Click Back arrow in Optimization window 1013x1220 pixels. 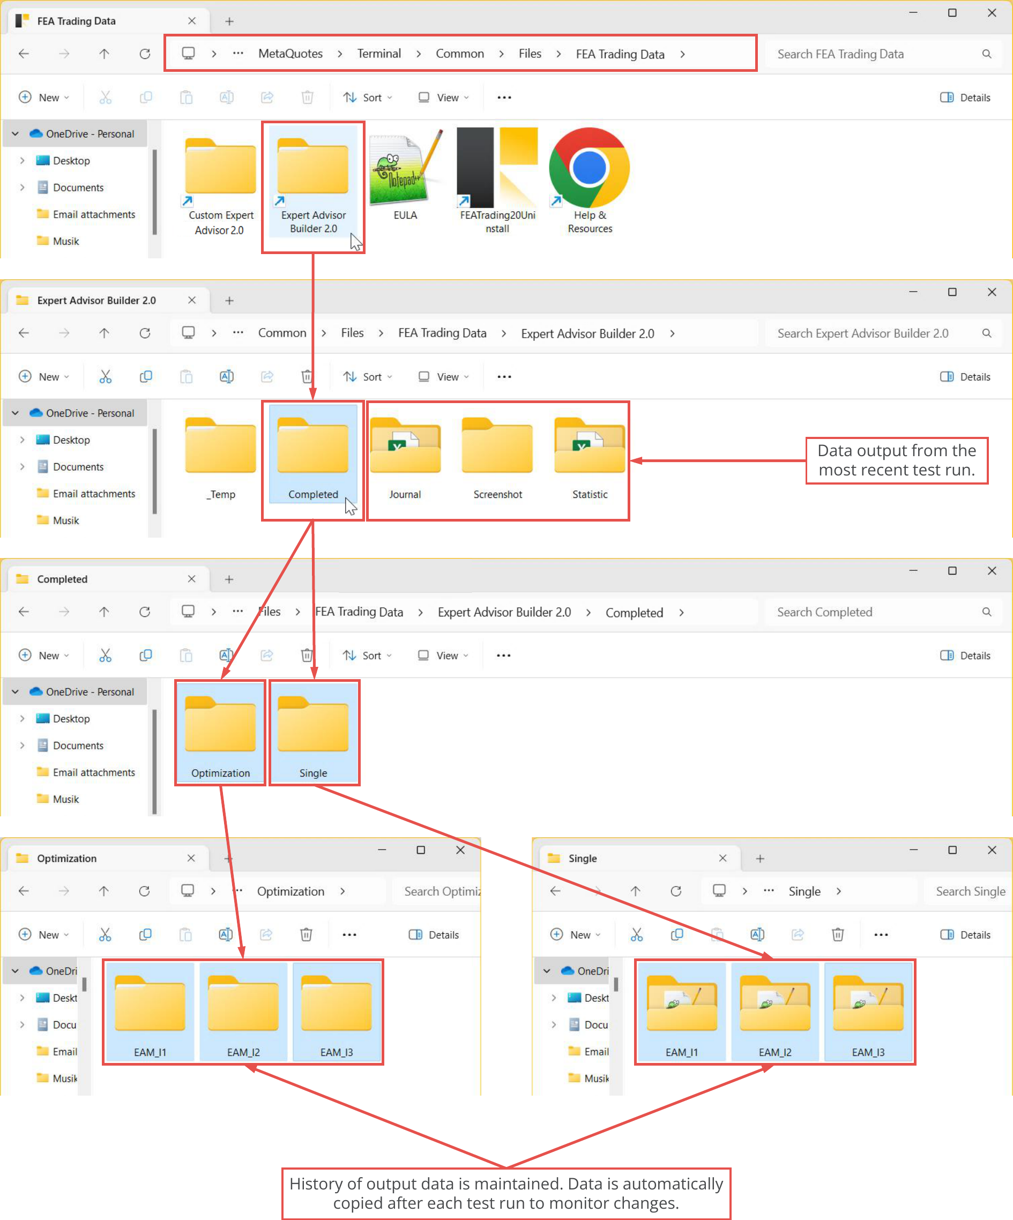click(24, 890)
